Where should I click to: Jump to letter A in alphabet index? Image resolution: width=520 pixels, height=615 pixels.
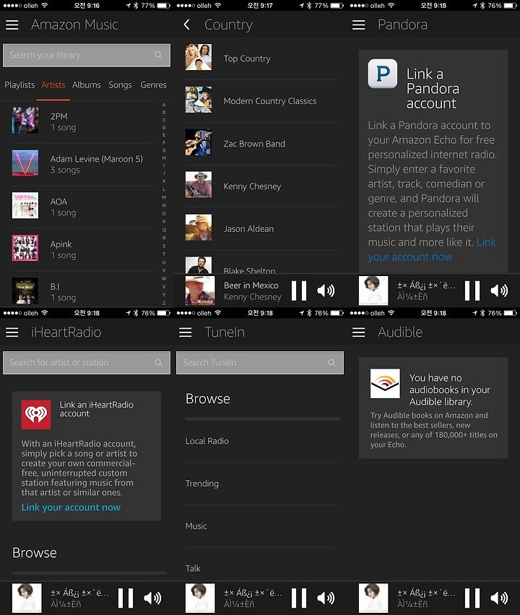[x=164, y=105]
